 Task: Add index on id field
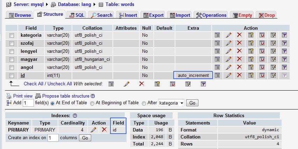click(x=273, y=75)
